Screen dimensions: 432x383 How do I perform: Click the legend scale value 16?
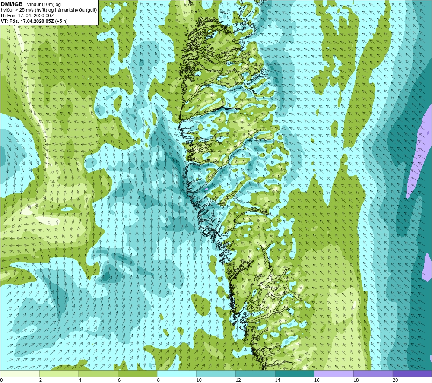[317, 380]
